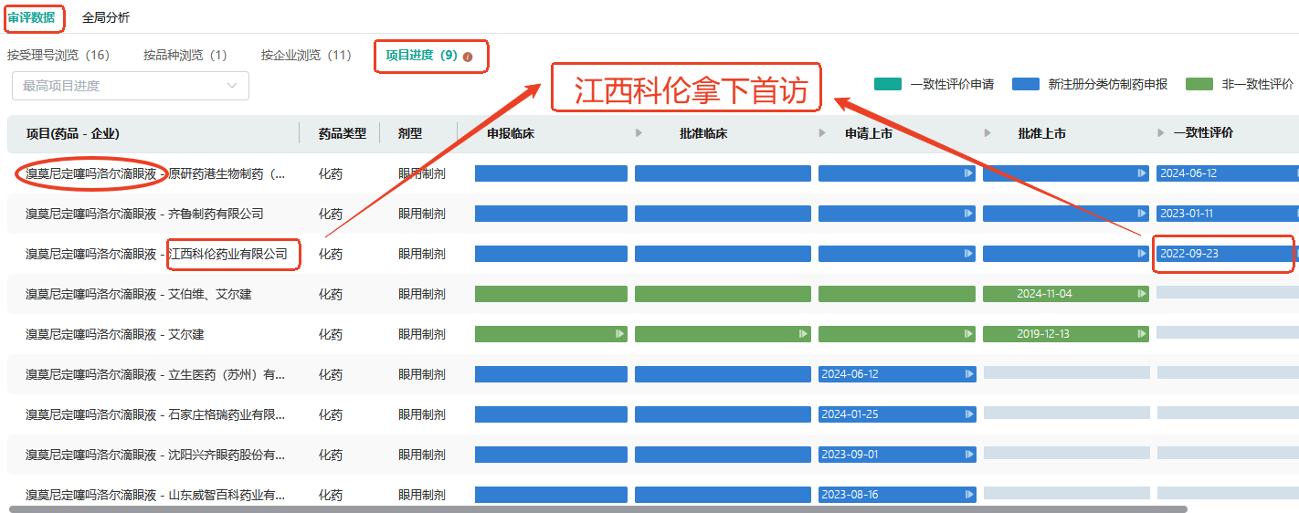Click skip icon on the 2024-11-04 green bar

pyautogui.click(x=1142, y=294)
